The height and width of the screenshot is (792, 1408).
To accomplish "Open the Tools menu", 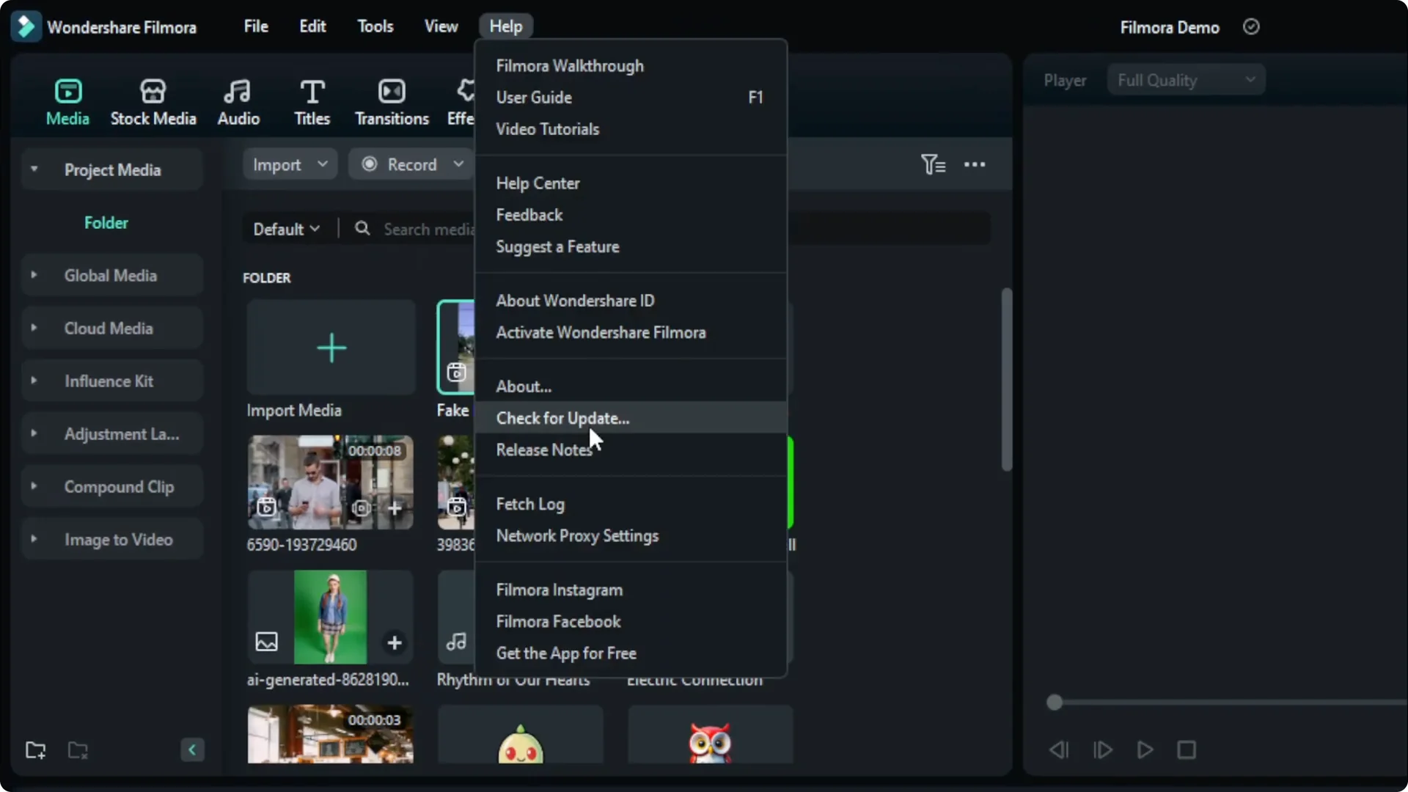I will click(x=375, y=26).
